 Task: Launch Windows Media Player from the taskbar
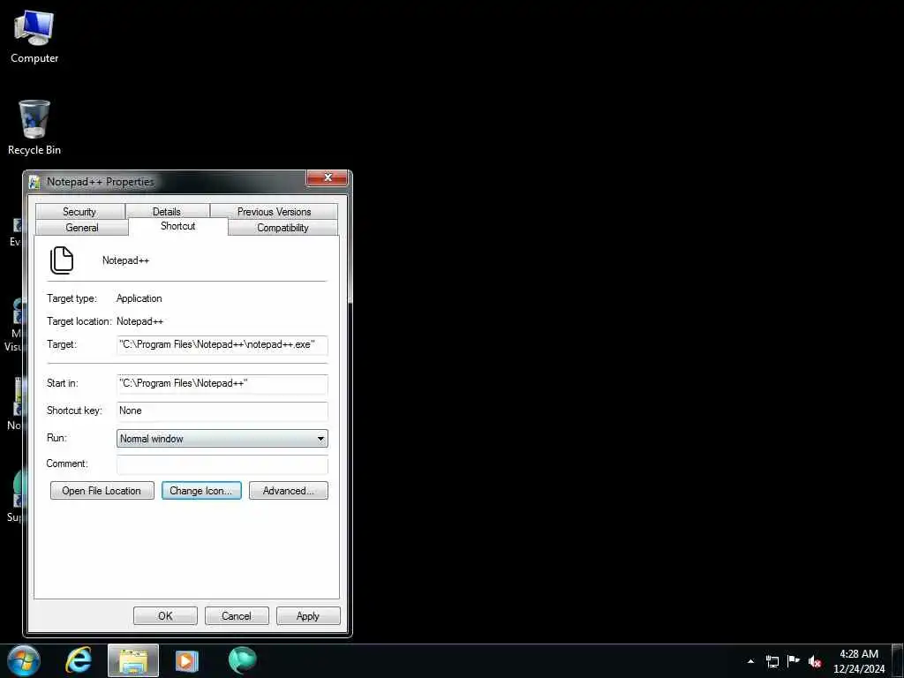point(187,660)
